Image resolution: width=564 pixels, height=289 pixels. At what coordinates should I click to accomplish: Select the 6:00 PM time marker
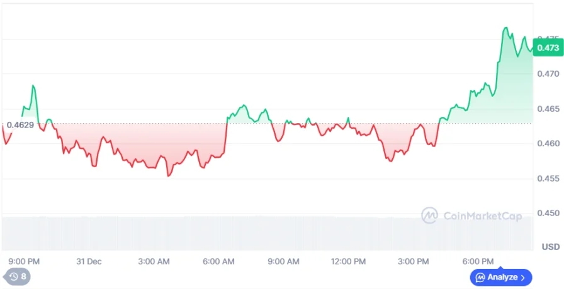pyautogui.click(x=478, y=261)
